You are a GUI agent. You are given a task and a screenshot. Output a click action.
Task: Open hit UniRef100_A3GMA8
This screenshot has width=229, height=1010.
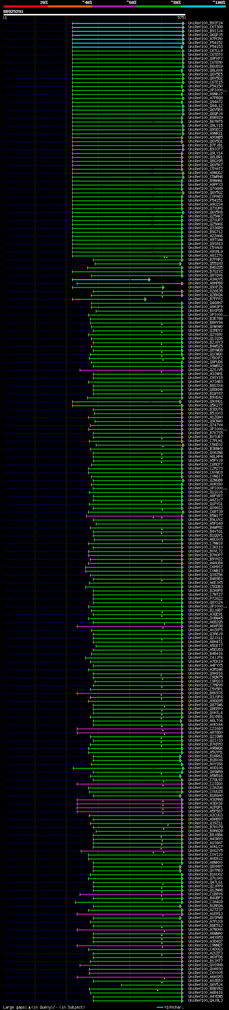point(205,800)
